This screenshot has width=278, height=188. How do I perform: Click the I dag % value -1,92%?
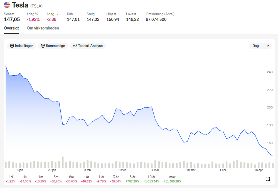click(33, 19)
